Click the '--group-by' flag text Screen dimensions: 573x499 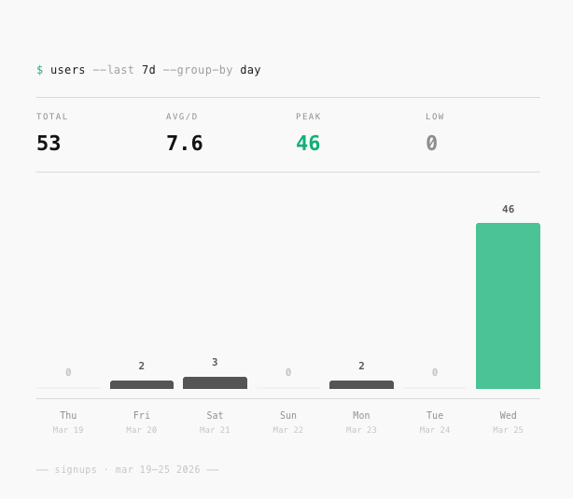pyautogui.click(x=198, y=70)
